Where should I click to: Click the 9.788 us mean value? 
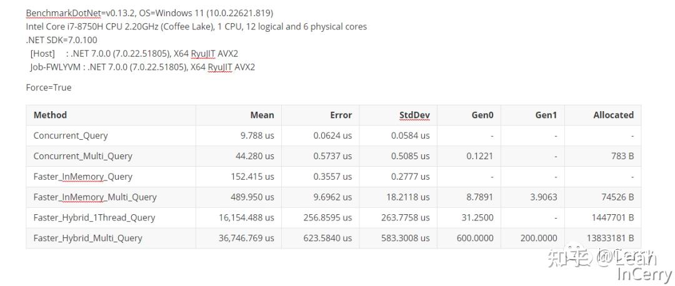257,136
